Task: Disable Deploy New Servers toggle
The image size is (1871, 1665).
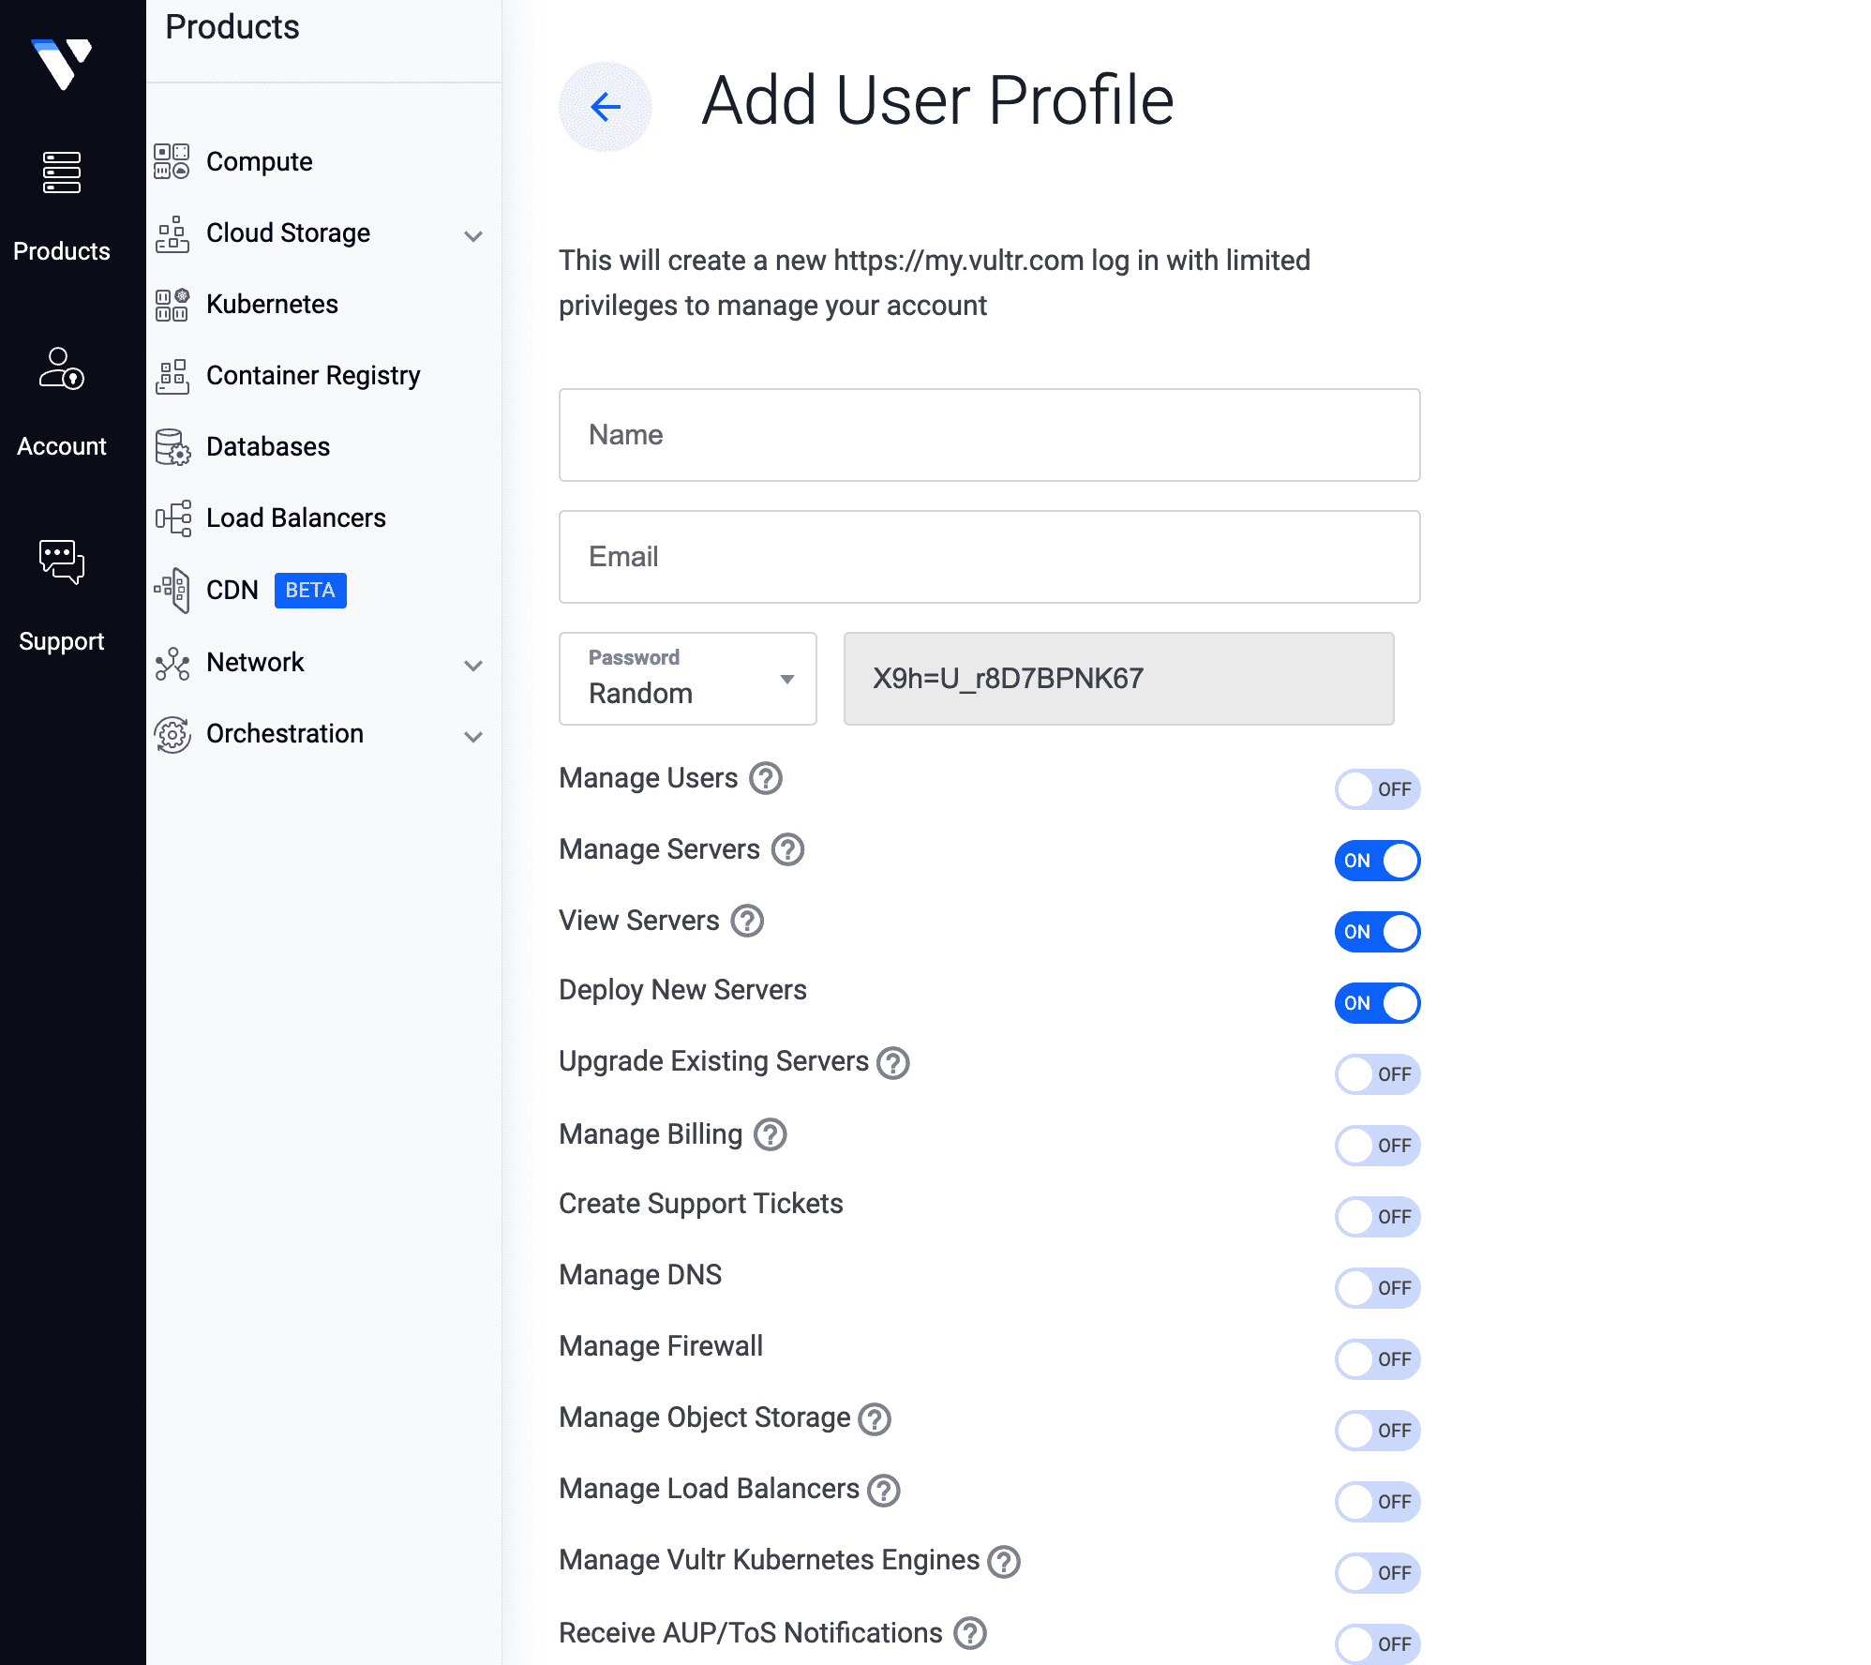Action: (1379, 1001)
